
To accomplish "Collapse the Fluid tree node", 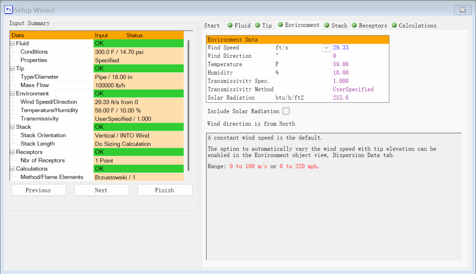I will (x=12, y=43).
